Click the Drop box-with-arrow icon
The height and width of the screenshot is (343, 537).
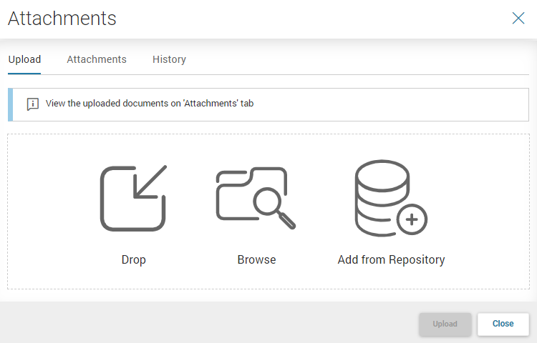(133, 198)
